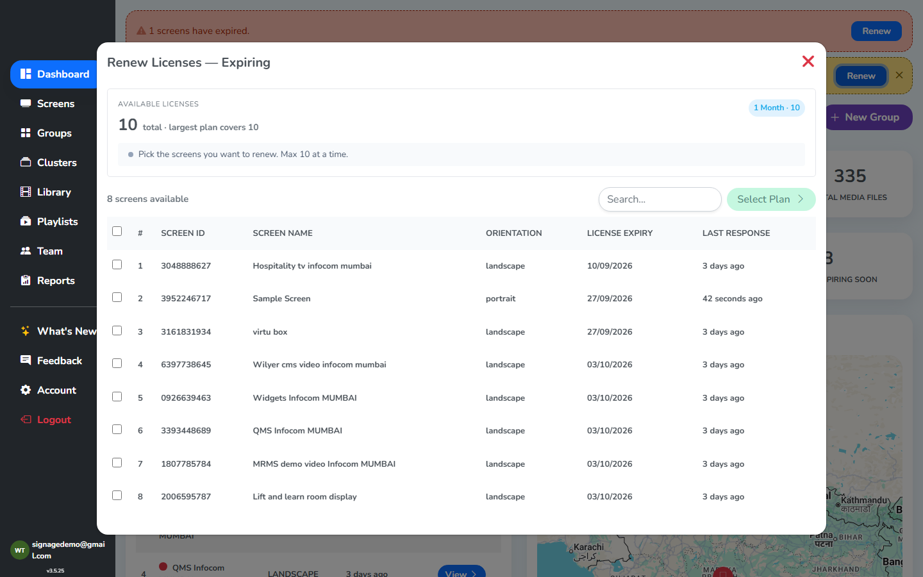
Task: Focus the screen Search field
Action: click(x=660, y=199)
